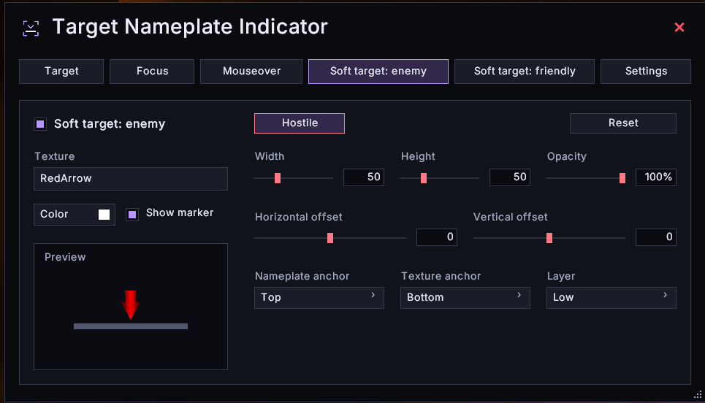Click the Horizontal offset slider handle
Image resolution: width=705 pixels, height=403 pixels.
point(330,238)
